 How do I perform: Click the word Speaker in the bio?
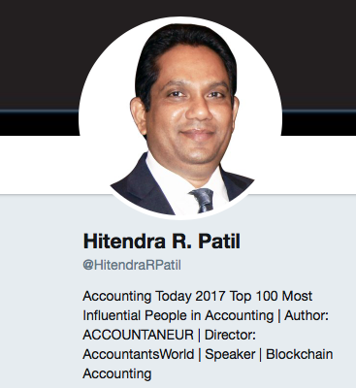pyautogui.click(x=230, y=355)
